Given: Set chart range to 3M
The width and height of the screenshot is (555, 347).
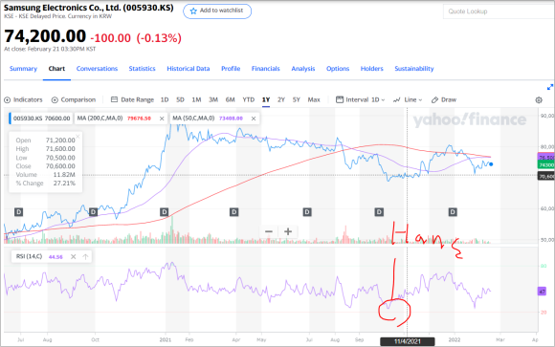Looking at the screenshot, I should tap(213, 99).
